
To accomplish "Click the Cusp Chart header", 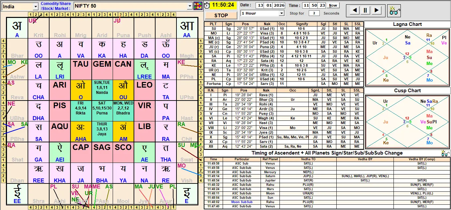I will (407, 91).
